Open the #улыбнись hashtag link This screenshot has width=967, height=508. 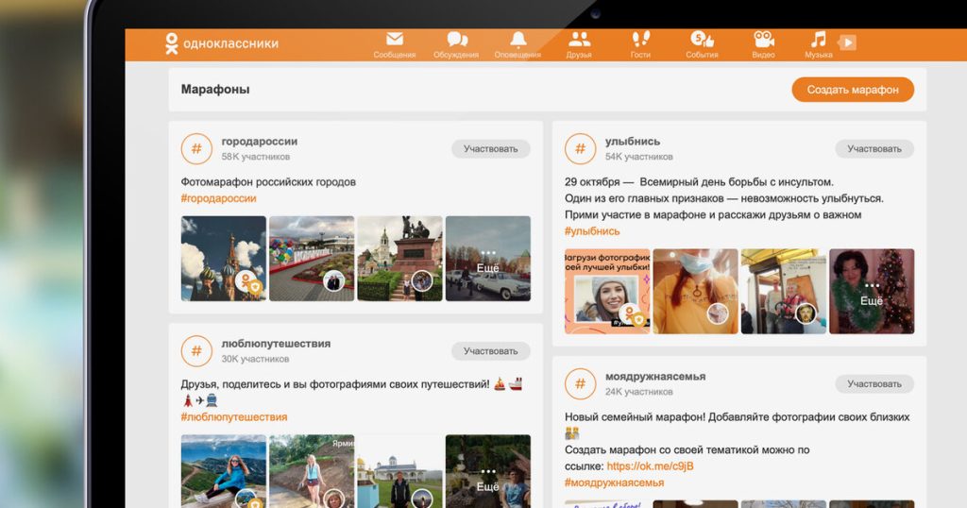tap(592, 231)
